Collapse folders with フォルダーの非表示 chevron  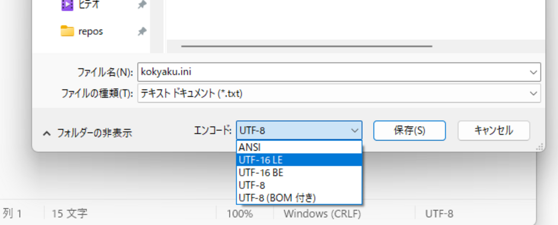[x=46, y=134]
